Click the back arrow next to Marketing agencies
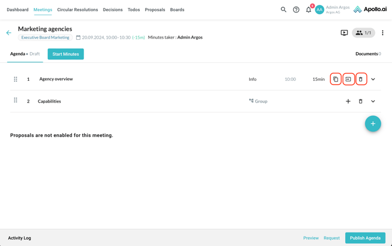The image size is (392, 246). 9,33
